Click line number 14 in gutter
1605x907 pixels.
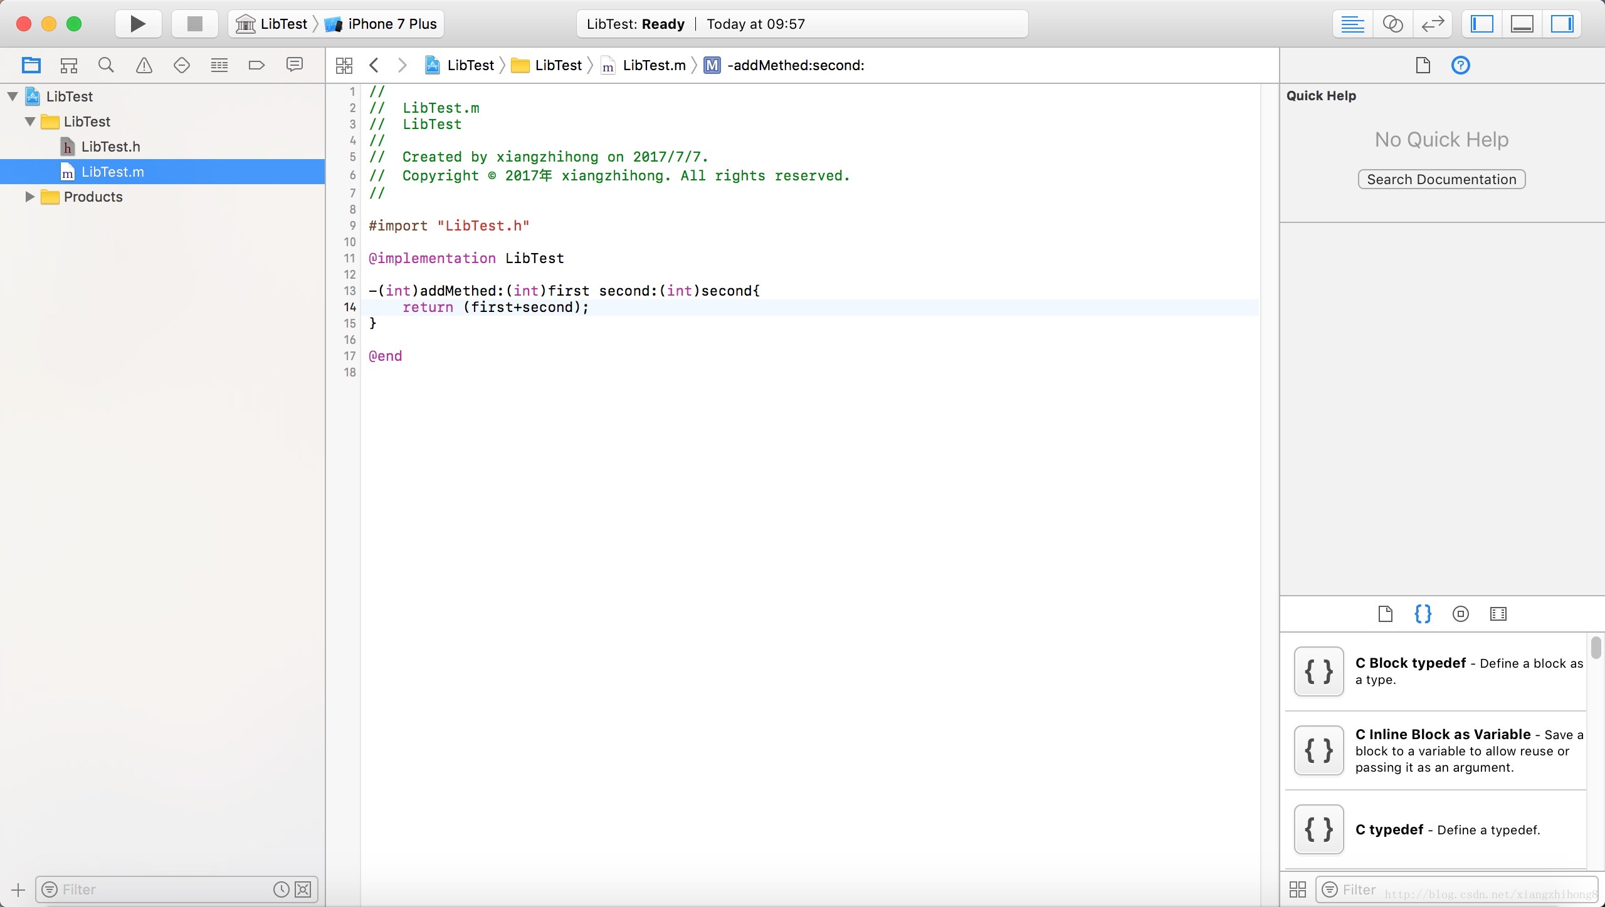click(x=350, y=307)
